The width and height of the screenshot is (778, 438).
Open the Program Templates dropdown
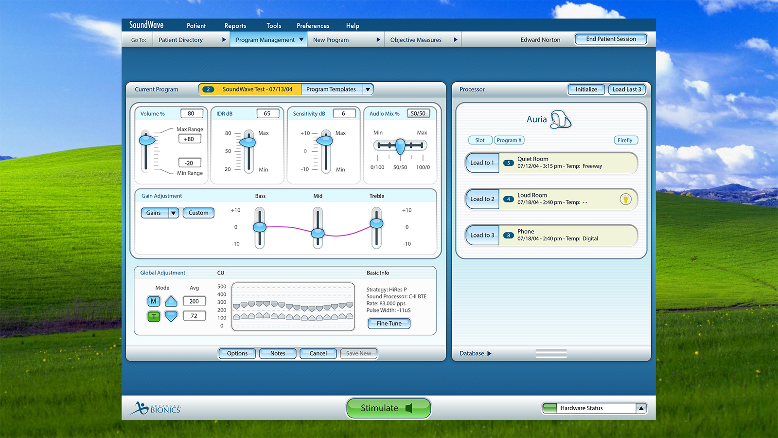click(x=368, y=90)
